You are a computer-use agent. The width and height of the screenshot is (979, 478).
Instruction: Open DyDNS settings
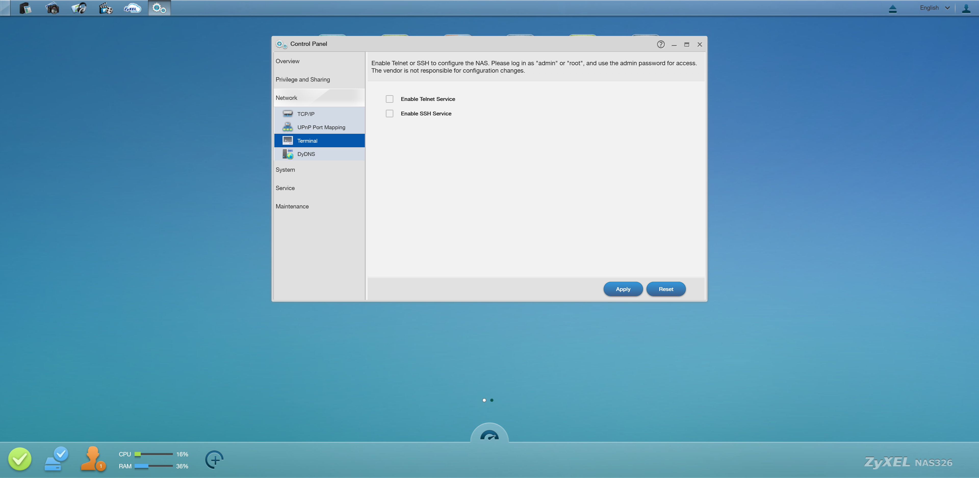pos(319,154)
